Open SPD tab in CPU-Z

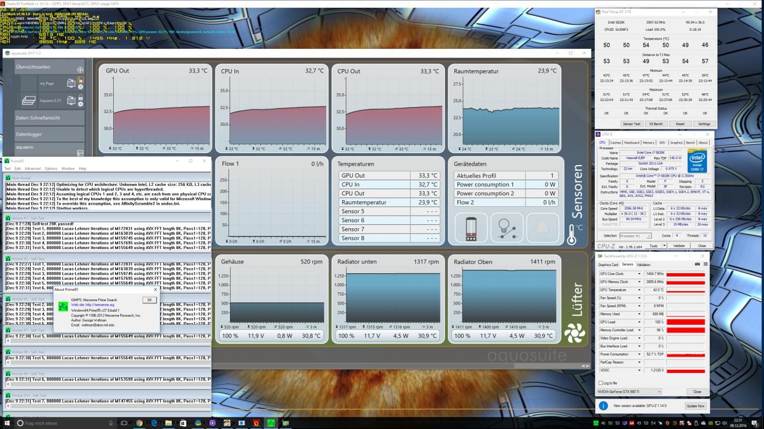662,143
